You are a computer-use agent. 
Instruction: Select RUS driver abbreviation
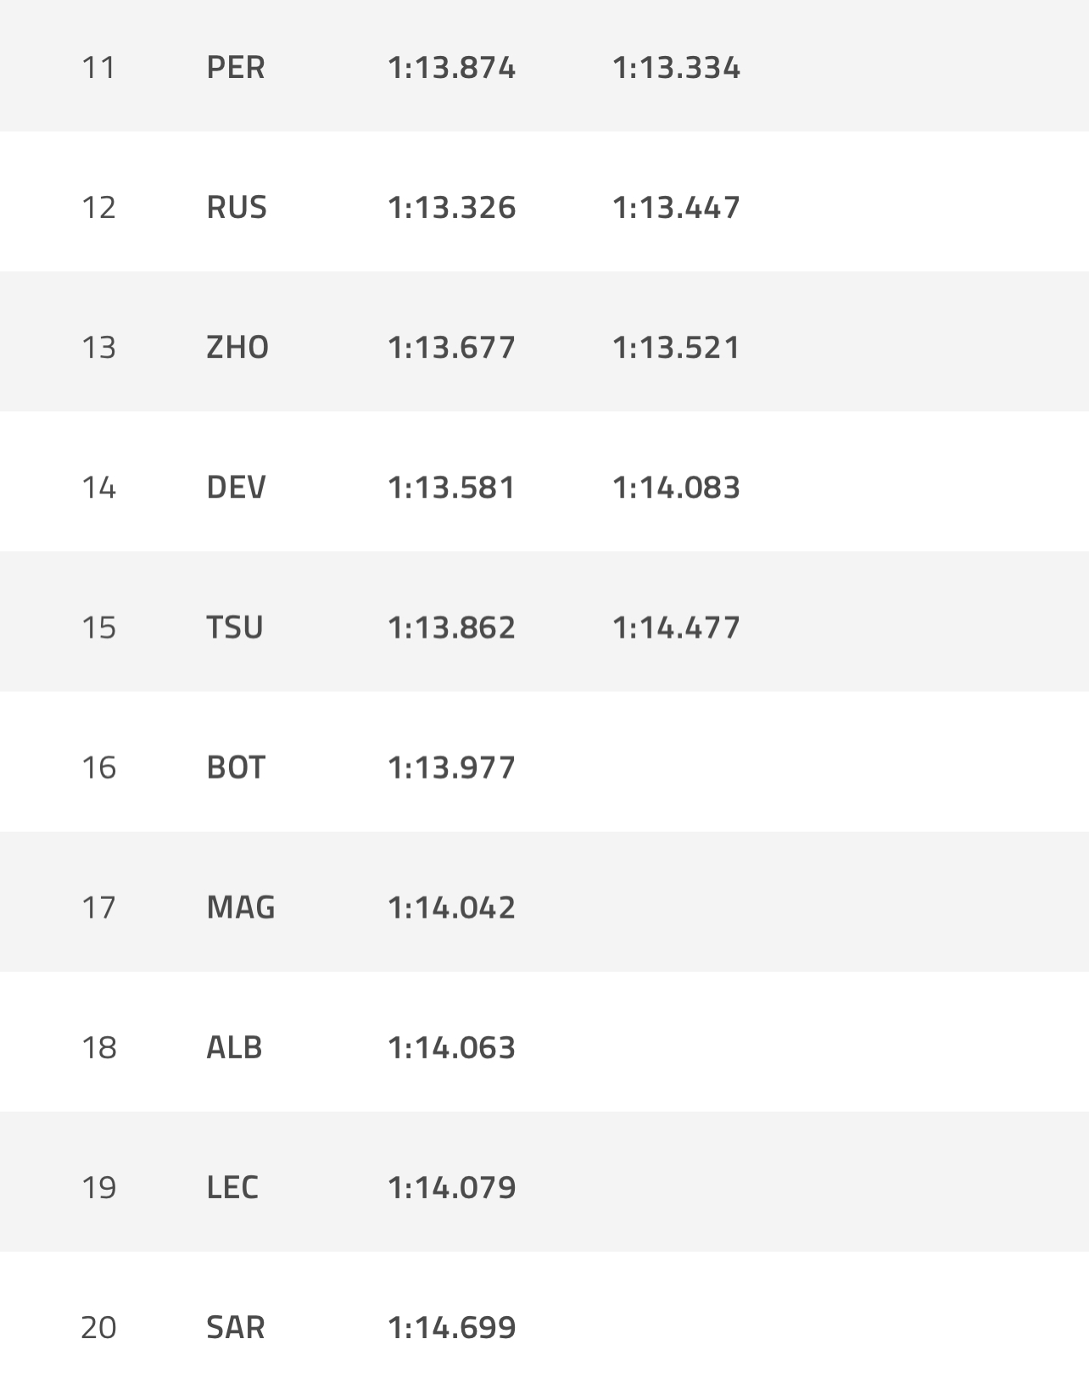(237, 207)
